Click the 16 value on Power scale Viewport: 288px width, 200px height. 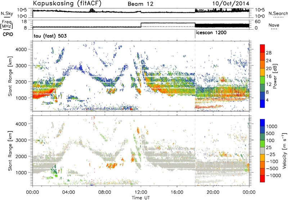(x=269, y=77)
